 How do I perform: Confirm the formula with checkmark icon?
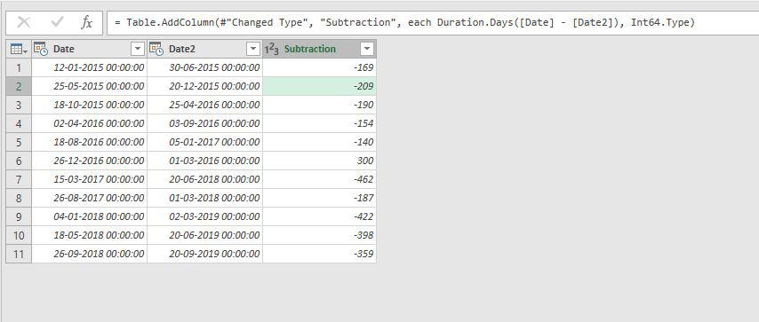point(57,22)
